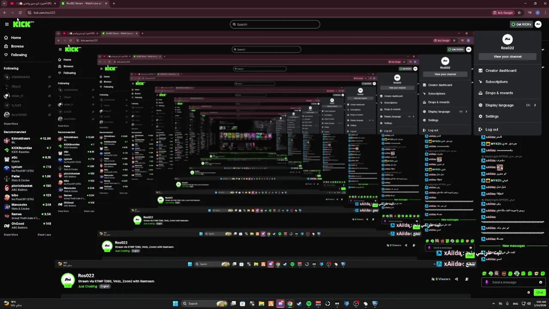Open the bibo recommended channel
This screenshot has height=309, width=549.
click(x=27, y=197)
